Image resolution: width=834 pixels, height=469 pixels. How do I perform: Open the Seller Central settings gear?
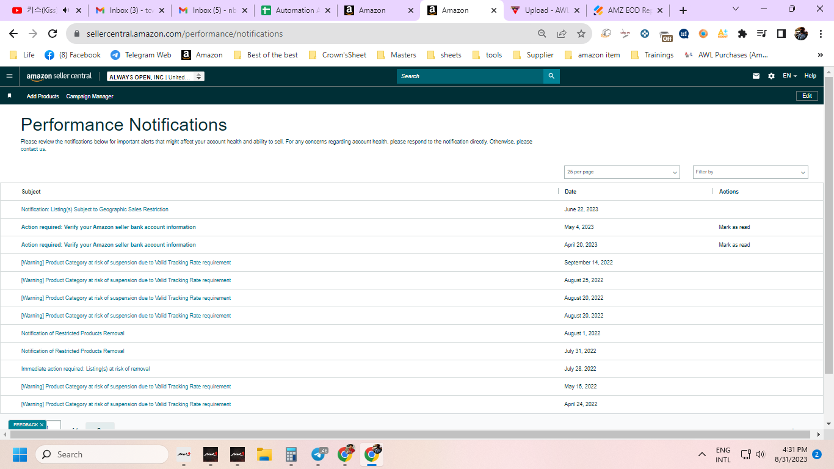tap(771, 76)
